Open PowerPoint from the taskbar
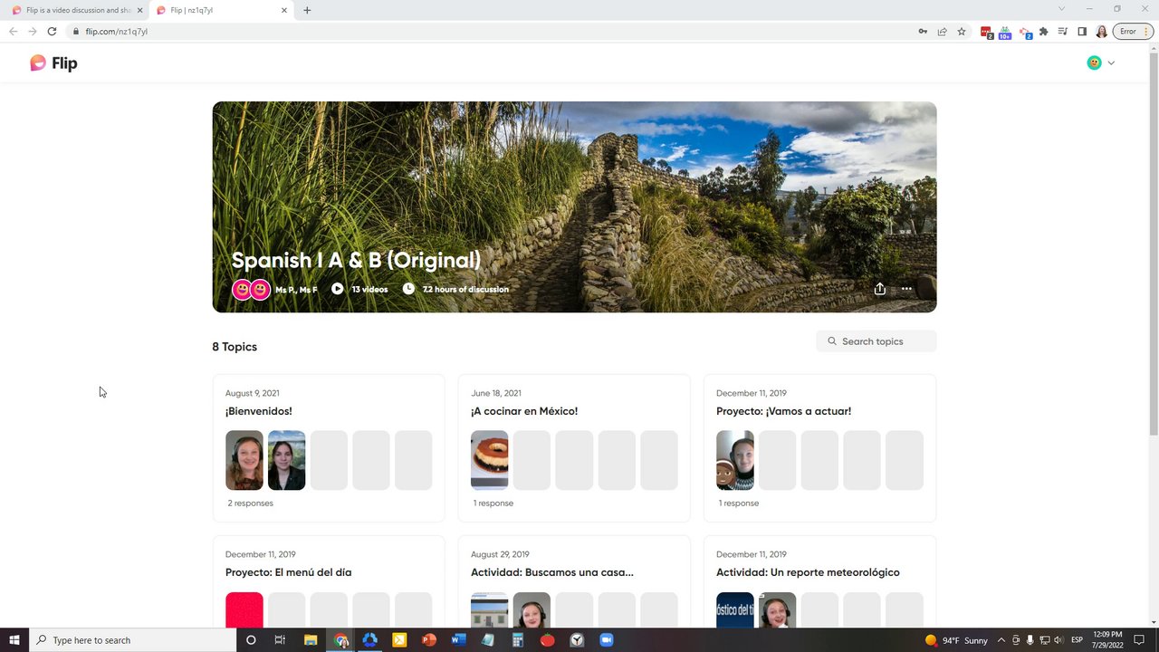The image size is (1159, 652). [x=429, y=640]
